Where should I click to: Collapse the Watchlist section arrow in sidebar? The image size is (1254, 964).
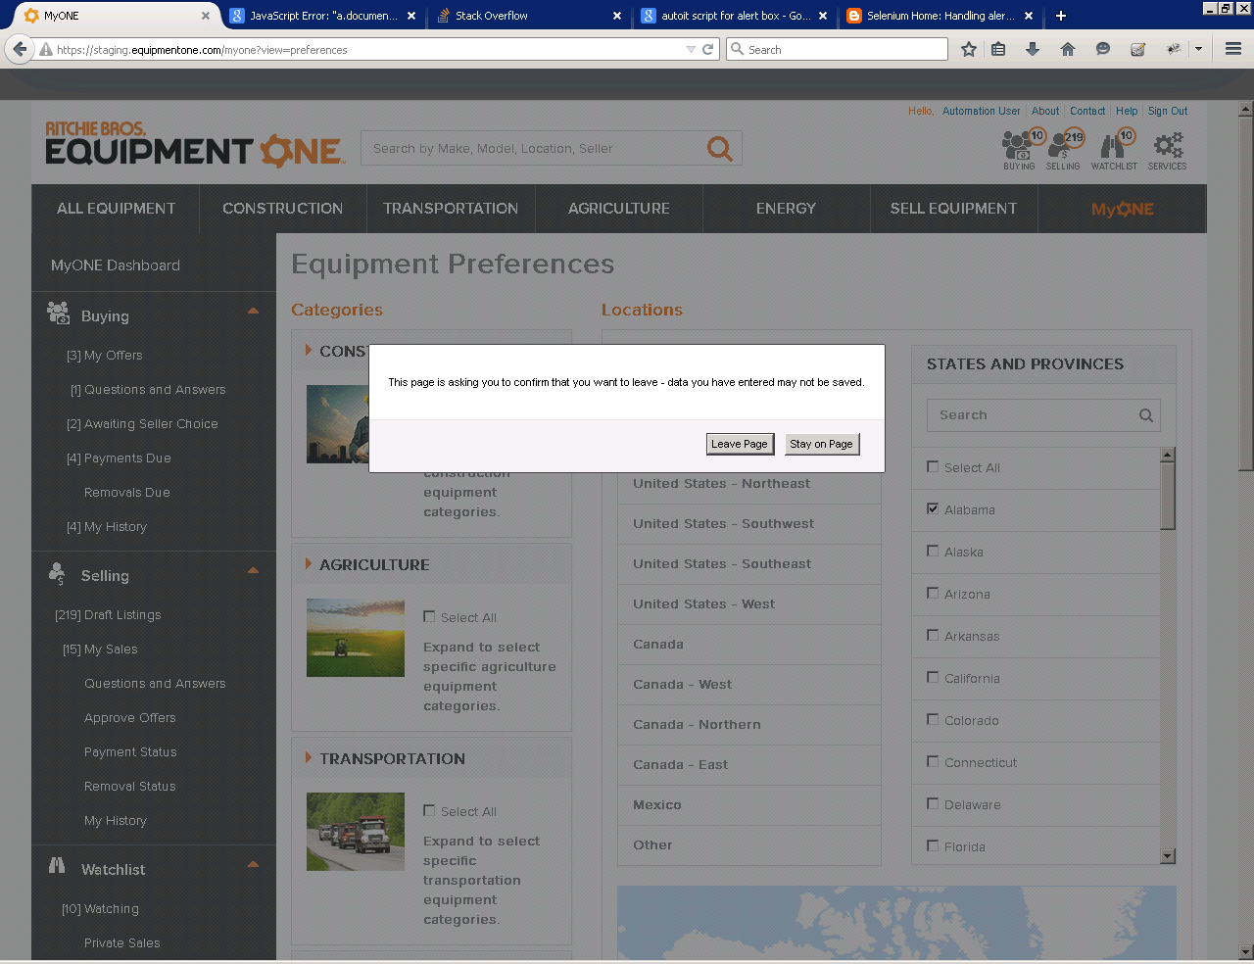[253, 864]
